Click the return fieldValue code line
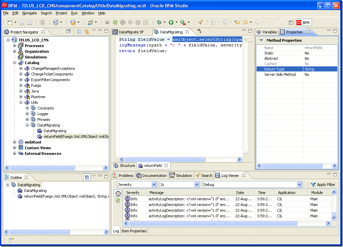 (x=143, y=51)
